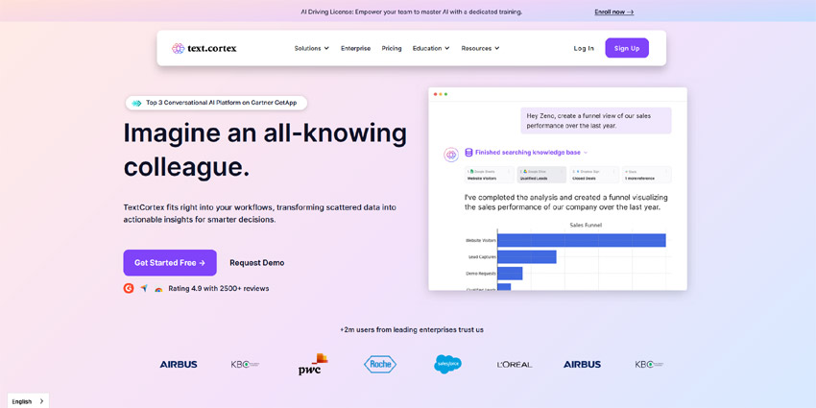Expand the Education dropdown menu
Screen dimensions: 816x408
tap(431, 48)
